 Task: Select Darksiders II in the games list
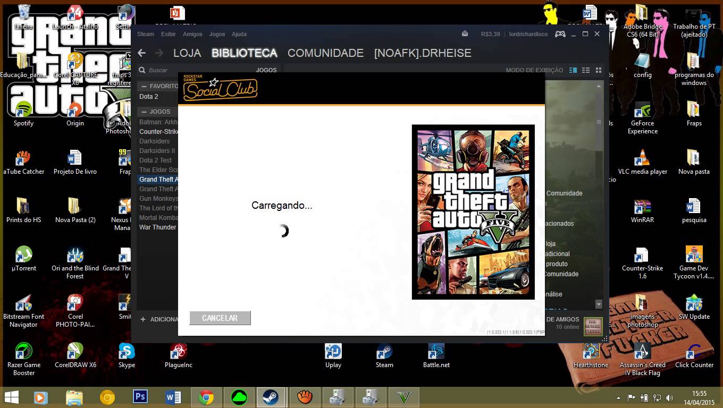pyautogui.click(x=157, y=151)
